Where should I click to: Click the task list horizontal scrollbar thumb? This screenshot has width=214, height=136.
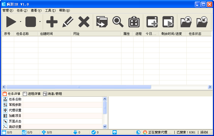coord(79,87)
